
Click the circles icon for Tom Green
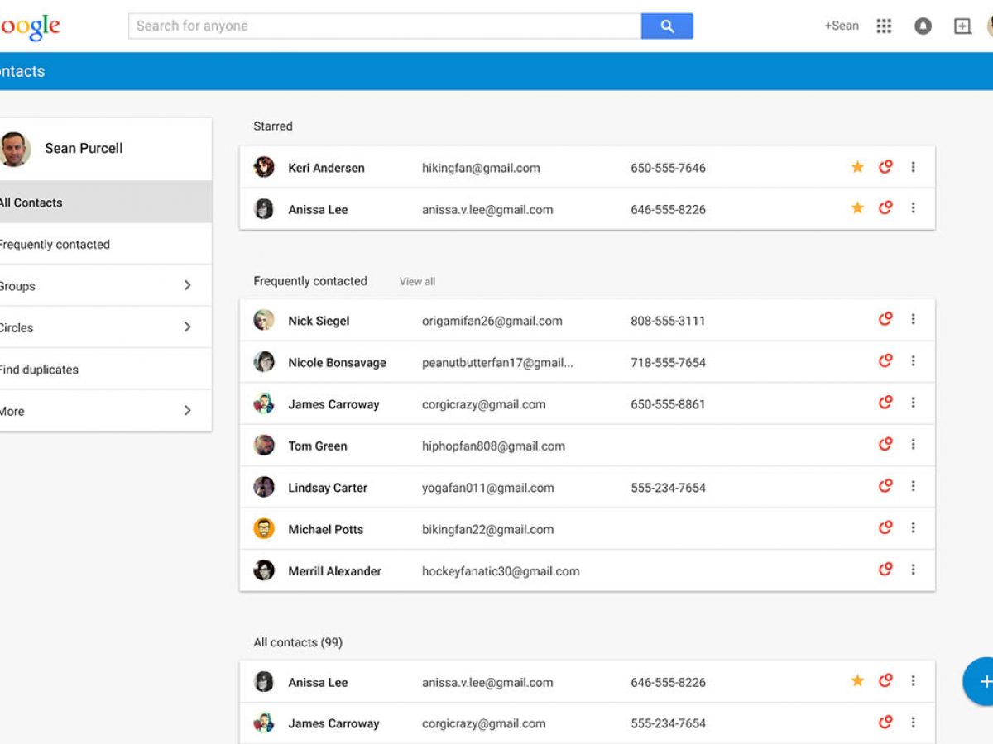click(x=885, y=445)
